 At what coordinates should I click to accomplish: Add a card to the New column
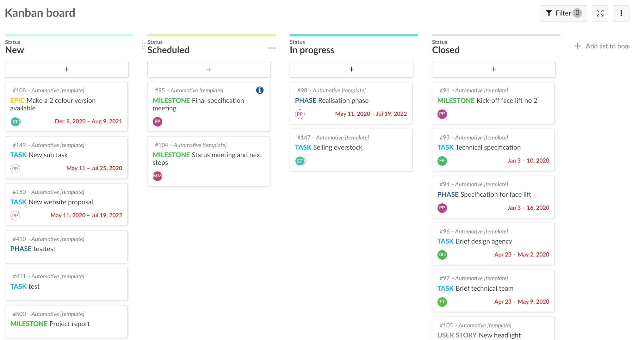(67, 69)
